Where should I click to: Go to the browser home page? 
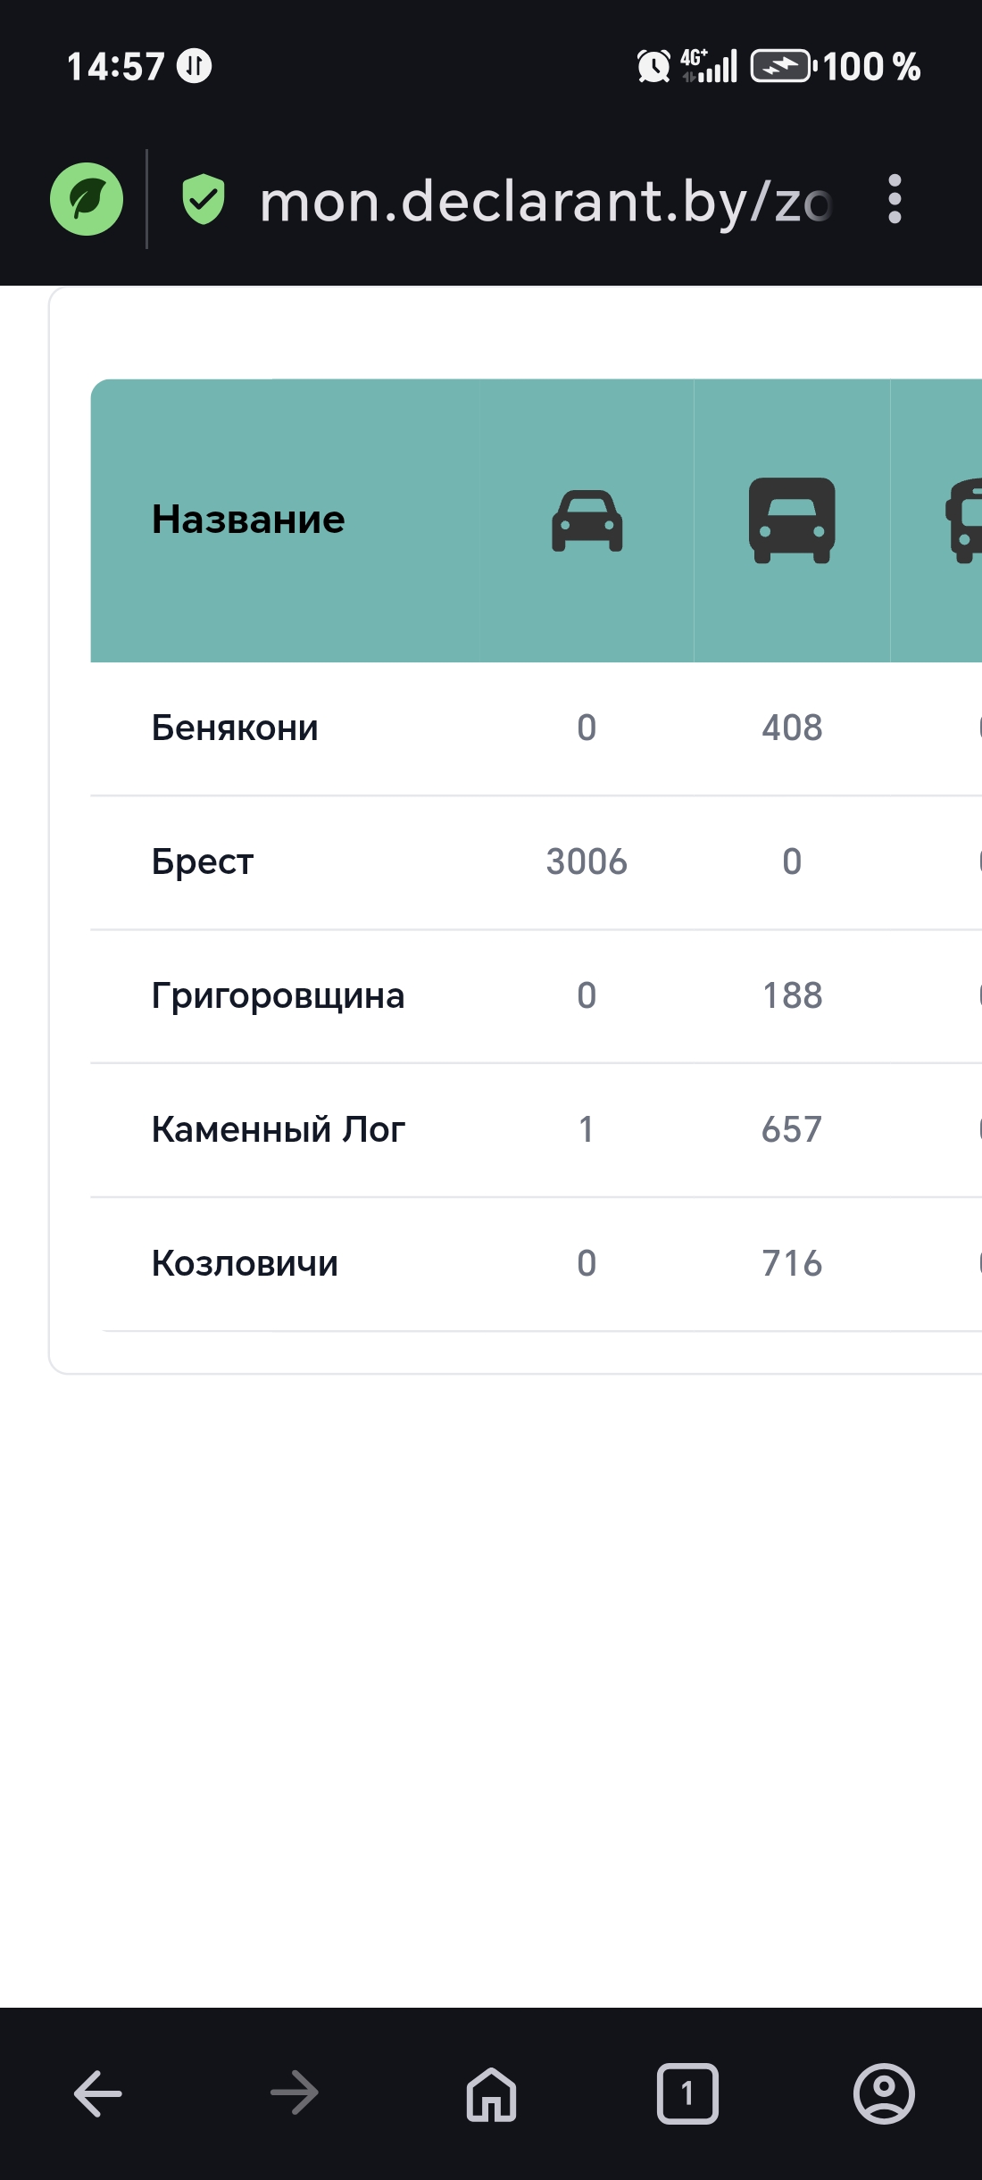coord(491,2093)
